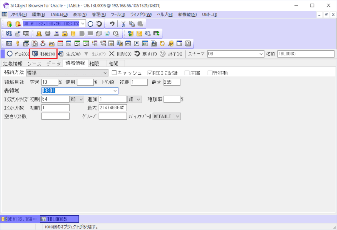Click the reconnect circular arrow icon beside connection

(x=99, y=23)
